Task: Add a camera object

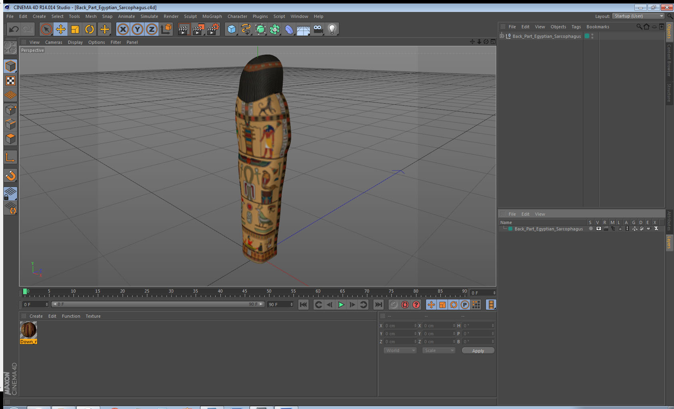Action: (318, 29)
